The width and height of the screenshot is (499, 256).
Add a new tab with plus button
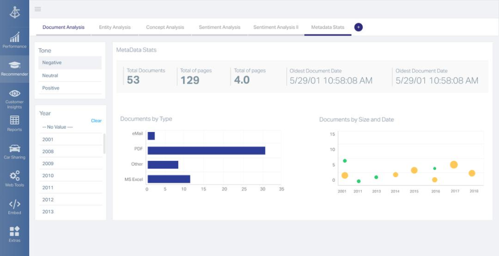point(358,27)
